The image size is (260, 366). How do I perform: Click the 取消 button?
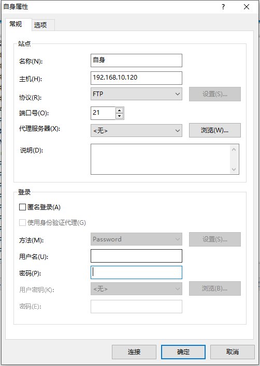pos(233,352)
